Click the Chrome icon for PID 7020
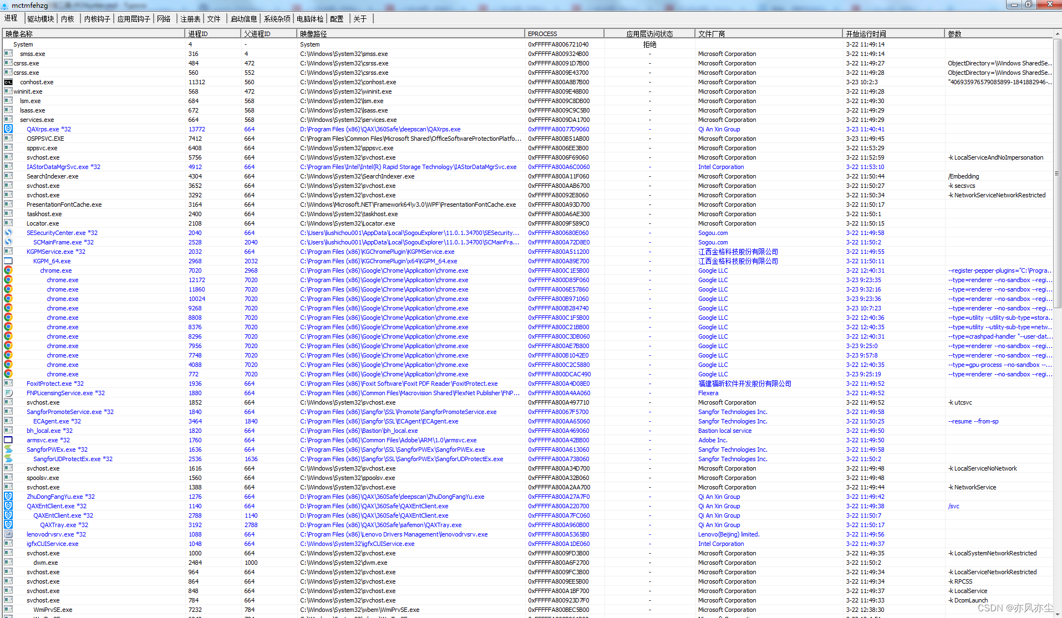The height and width of the screenshot is (618, 1062). (x=8, y=270)
